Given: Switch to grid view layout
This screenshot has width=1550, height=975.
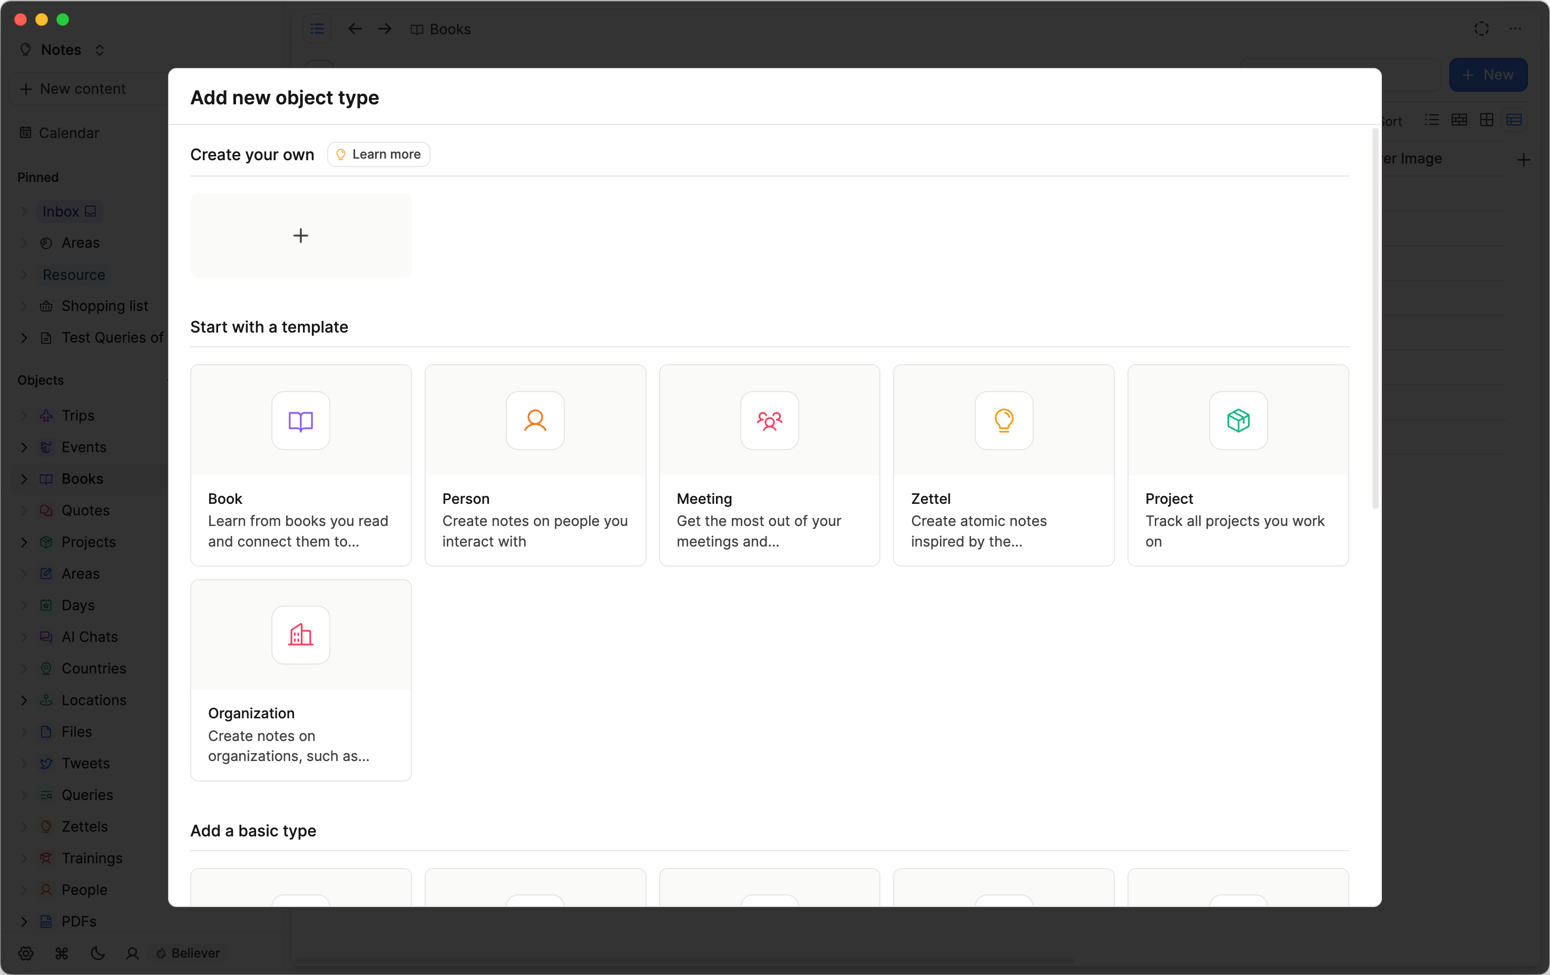Looking at the screenshot, I should pos(1486,121).
